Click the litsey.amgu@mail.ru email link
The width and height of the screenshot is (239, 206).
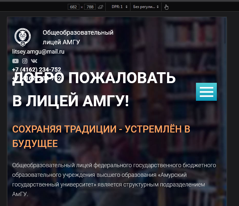[38, 51]
